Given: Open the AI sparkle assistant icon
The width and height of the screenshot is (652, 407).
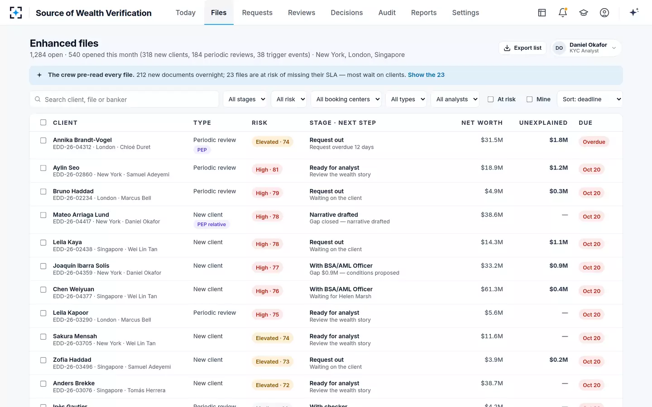Looking at the screenshot, I should pyautogui.click(x=634, y=12).
